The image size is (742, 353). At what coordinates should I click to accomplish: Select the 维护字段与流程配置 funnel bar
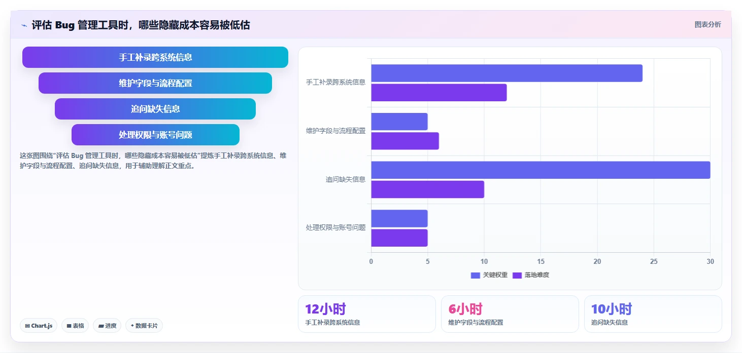click(x=155, y=83)
